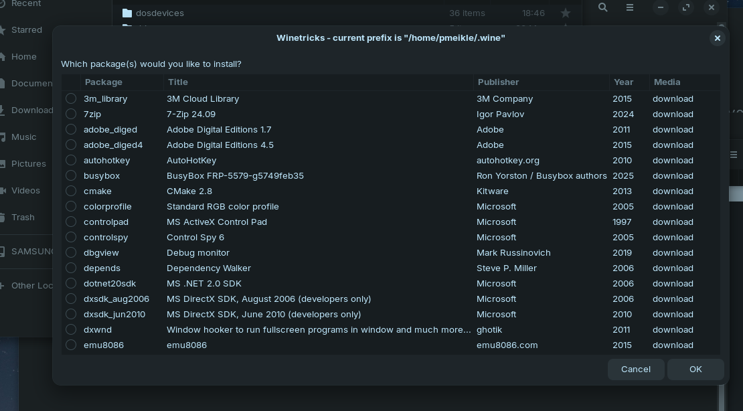Select dxwnd radio button
Image resolution: width=743 pixels, height=411 pixels.
tap(71, 329)
